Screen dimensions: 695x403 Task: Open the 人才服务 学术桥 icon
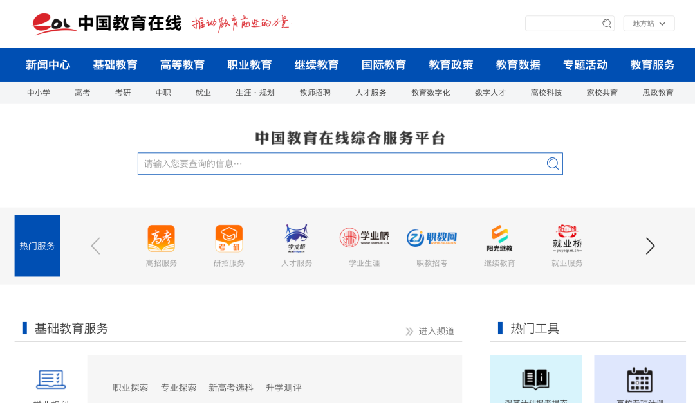[x=297, y=238]
